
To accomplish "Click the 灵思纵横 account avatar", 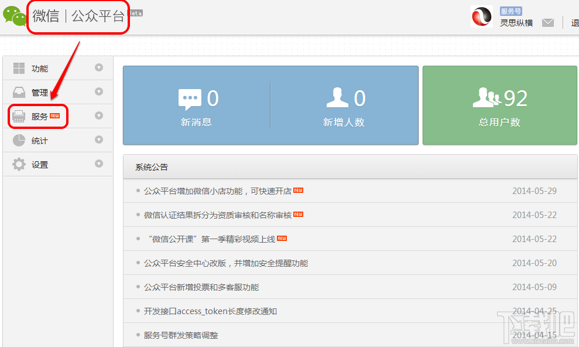I will pyautogui.click(x=481, y=16).
